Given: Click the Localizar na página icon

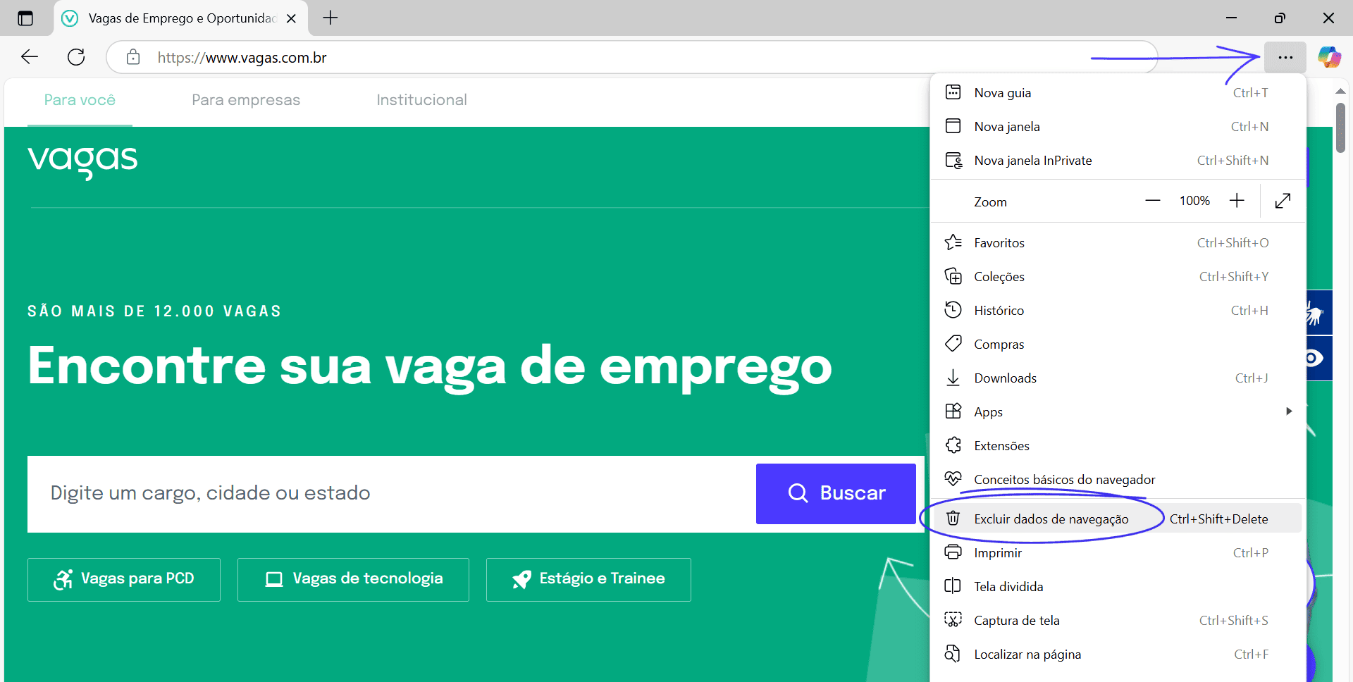Looking at the screenshot, I should [953, 654].
